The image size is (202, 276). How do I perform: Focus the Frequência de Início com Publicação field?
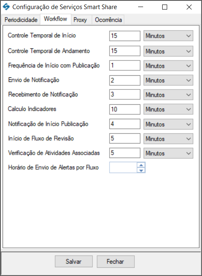pyautogui.click(x=125, y=65)
